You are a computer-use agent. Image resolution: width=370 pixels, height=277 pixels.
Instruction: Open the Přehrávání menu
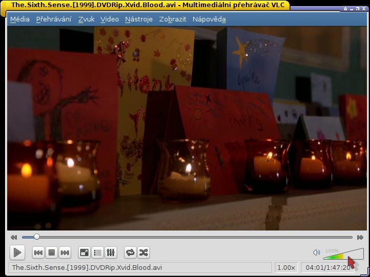54,19
